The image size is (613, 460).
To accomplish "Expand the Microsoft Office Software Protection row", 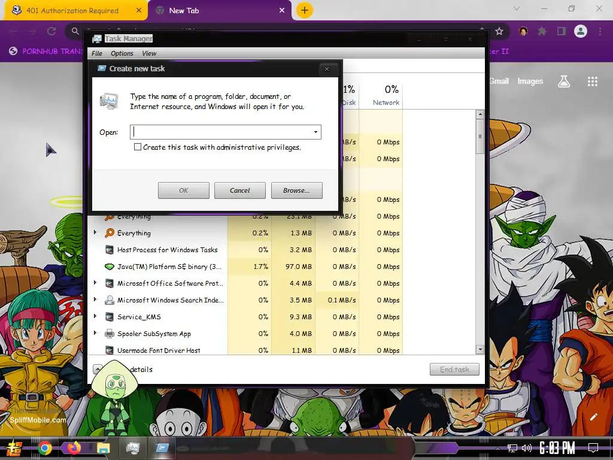I will tap(95, 283).
